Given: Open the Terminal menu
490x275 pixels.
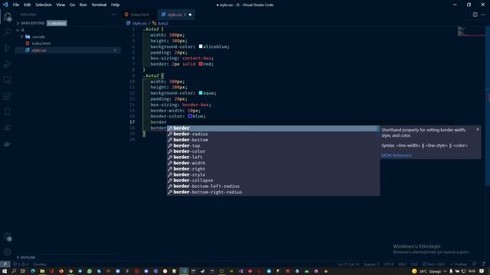Looking at the screenshot, I should [99, 5].
